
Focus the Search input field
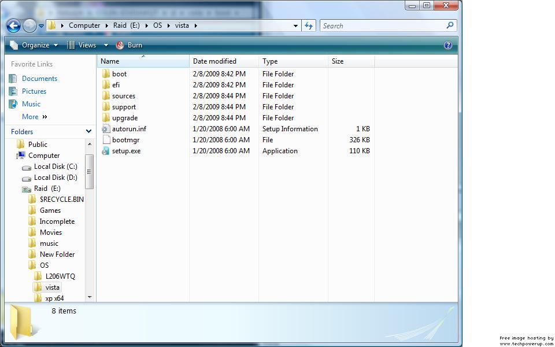click(382, 25)
